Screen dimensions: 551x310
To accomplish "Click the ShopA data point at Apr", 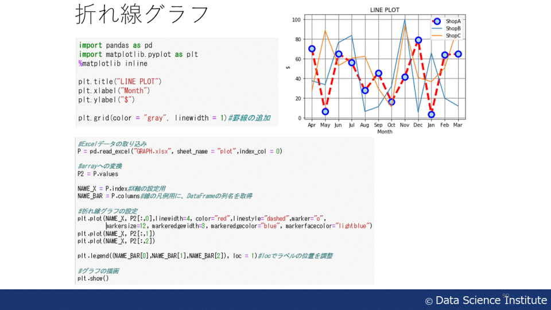I will point(312,49).
